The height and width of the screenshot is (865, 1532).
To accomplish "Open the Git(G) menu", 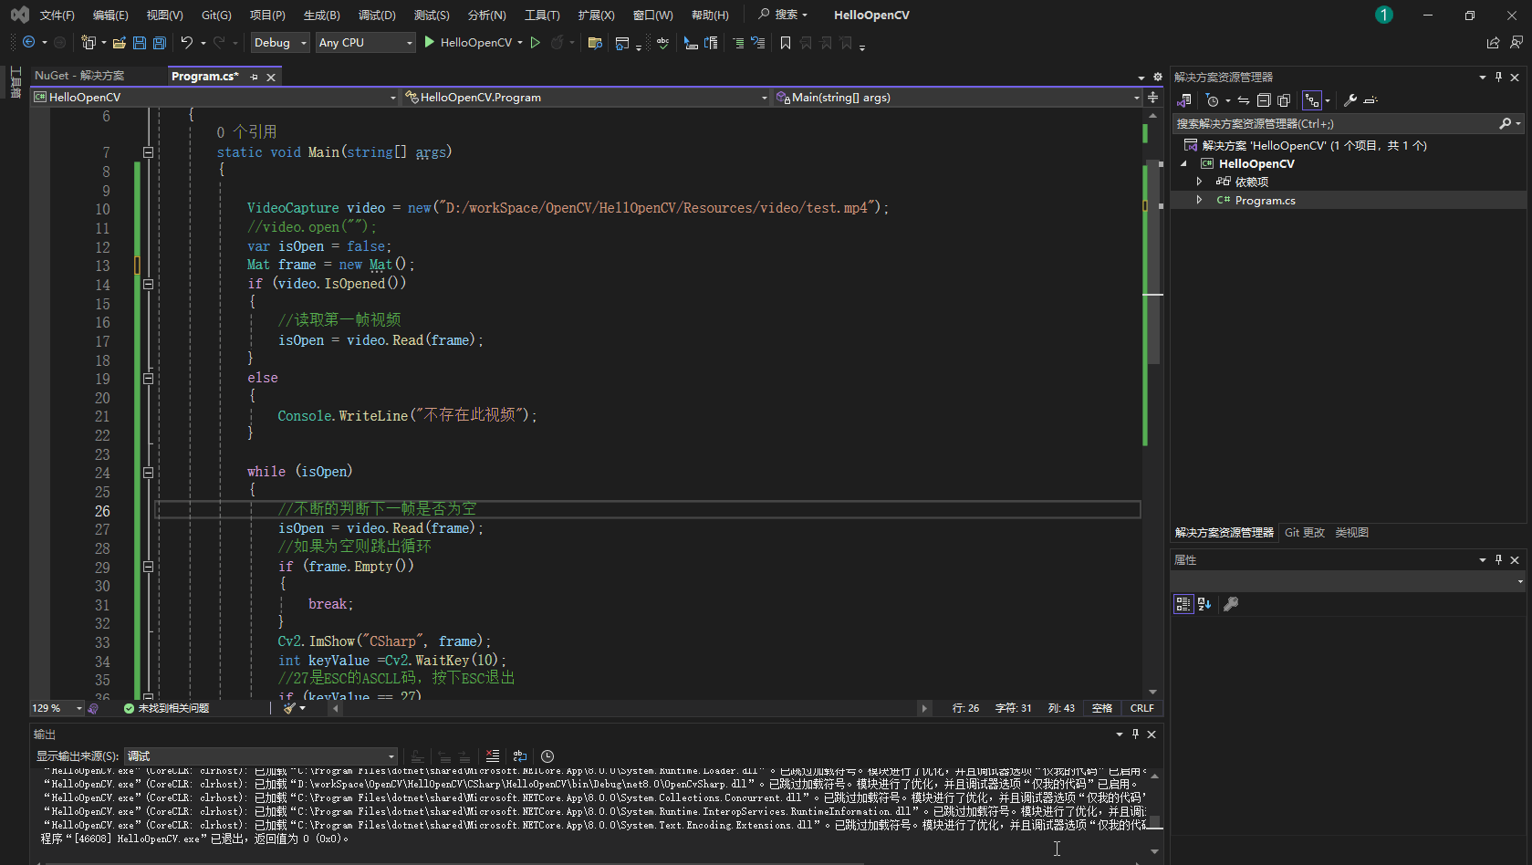I will click(216, 15).
